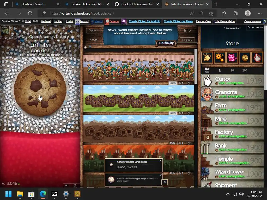
Task: Dismiss all notifications with bottom X button
Action: pos(165,182)
